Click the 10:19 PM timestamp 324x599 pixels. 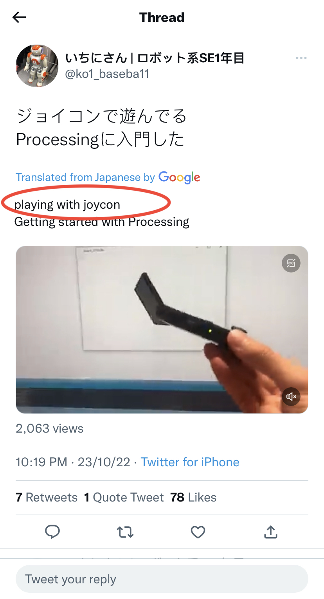click(x=41, y=462)
